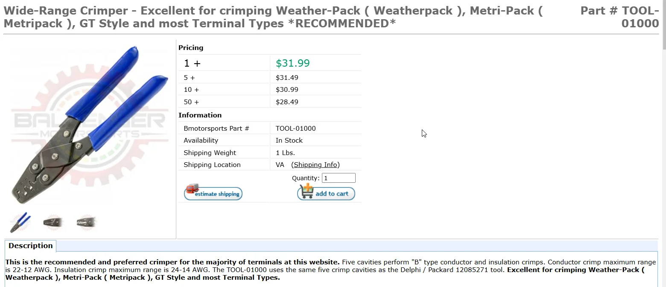Click the $31.99 price for 1+
The width and height of the screenshot is (666, 287).
[293, 63]
